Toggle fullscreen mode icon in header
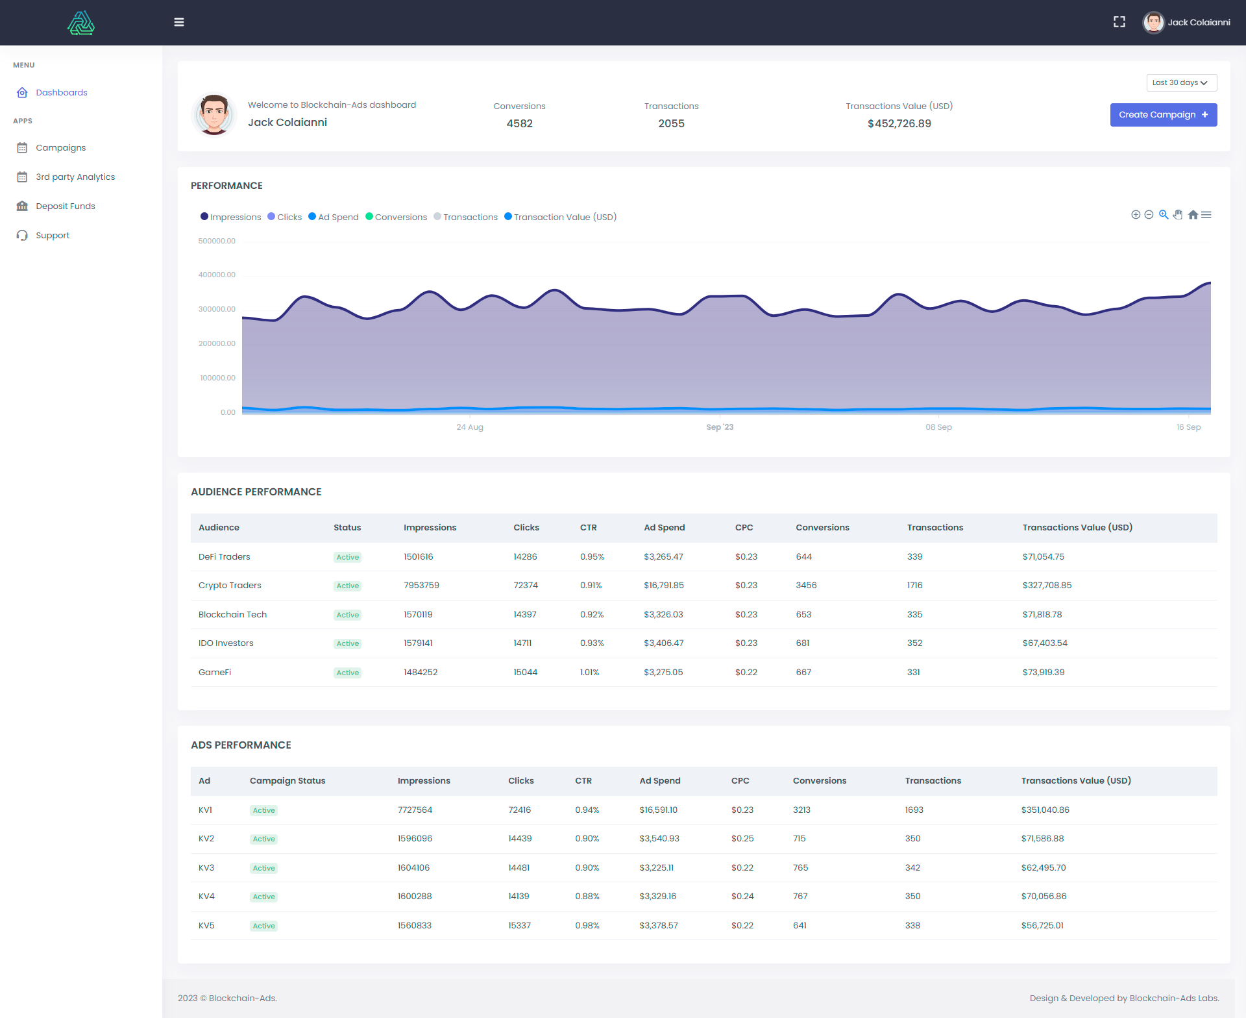Image resolution: width=1246 pixels, height=1018 pixels. coord(1119,22)
